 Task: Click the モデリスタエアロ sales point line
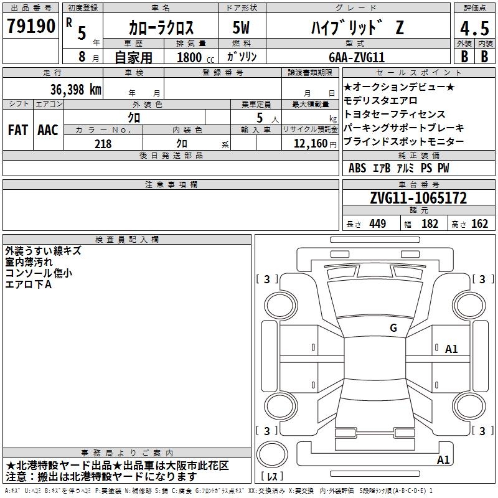point(380,101)
